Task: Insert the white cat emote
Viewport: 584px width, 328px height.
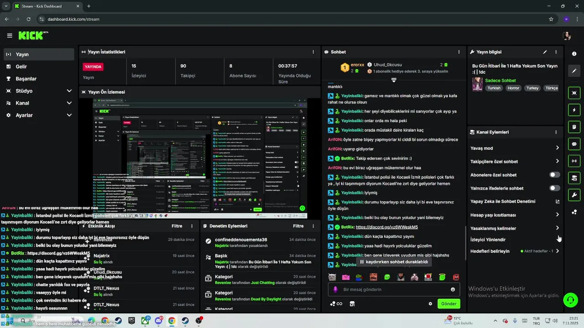Action: (332, 277)
